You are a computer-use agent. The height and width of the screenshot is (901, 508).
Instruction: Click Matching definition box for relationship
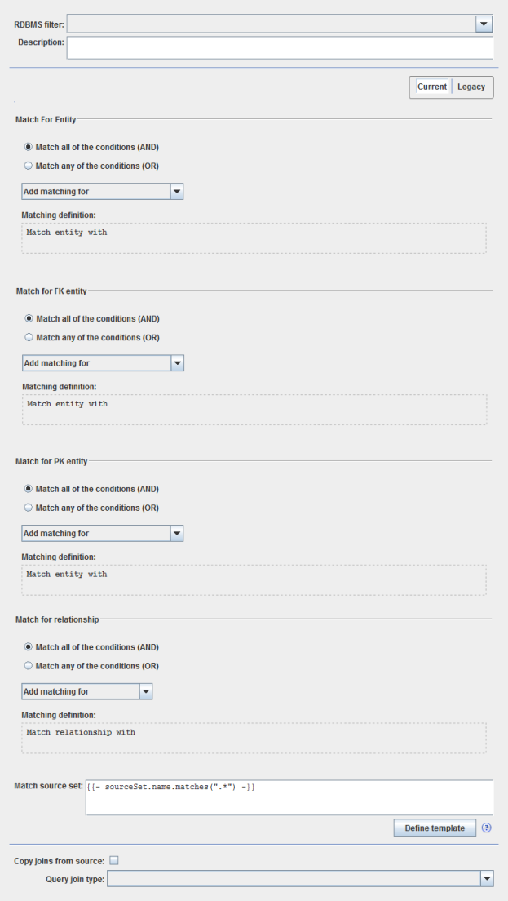coord(254,738)
